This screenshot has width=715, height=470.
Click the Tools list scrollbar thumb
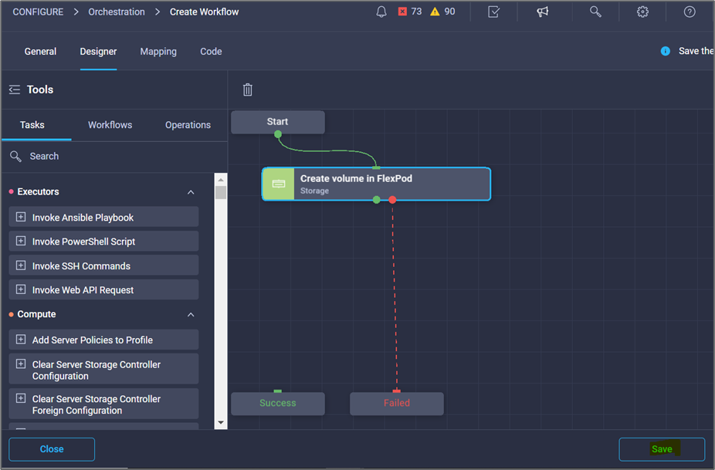coord(221,192)
